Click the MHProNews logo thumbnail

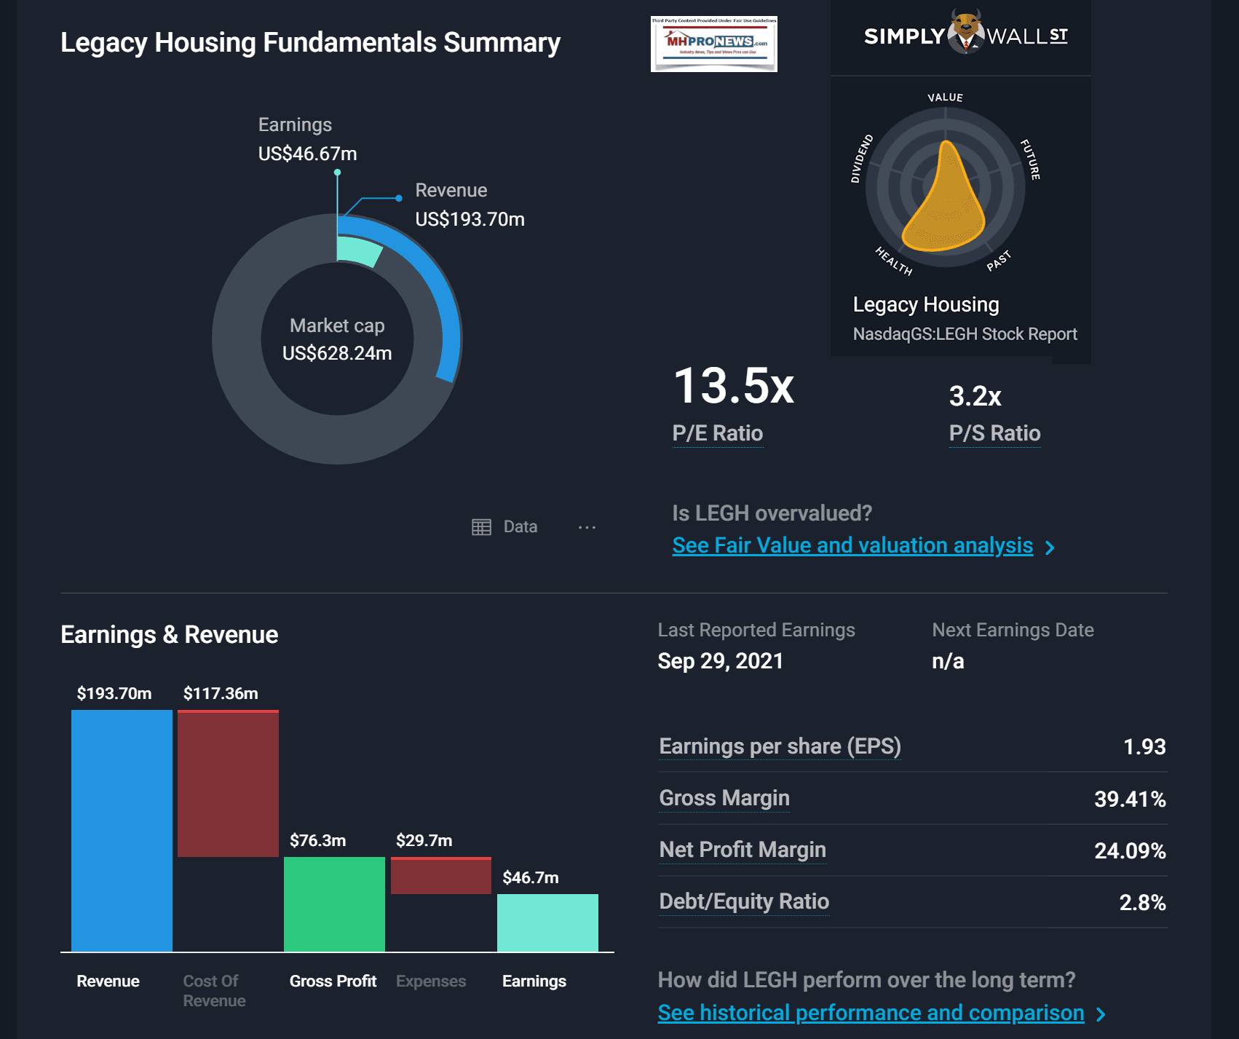(x=713, y=44)
